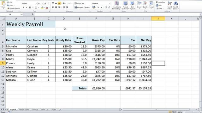The width and height of the screenshot is (202, 113).
Task: Click the Totals gross pay £5,816.00 cell
Action: [x=96, y=88]
